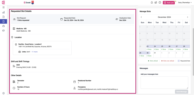Select December 23 in the calendar

150,48
